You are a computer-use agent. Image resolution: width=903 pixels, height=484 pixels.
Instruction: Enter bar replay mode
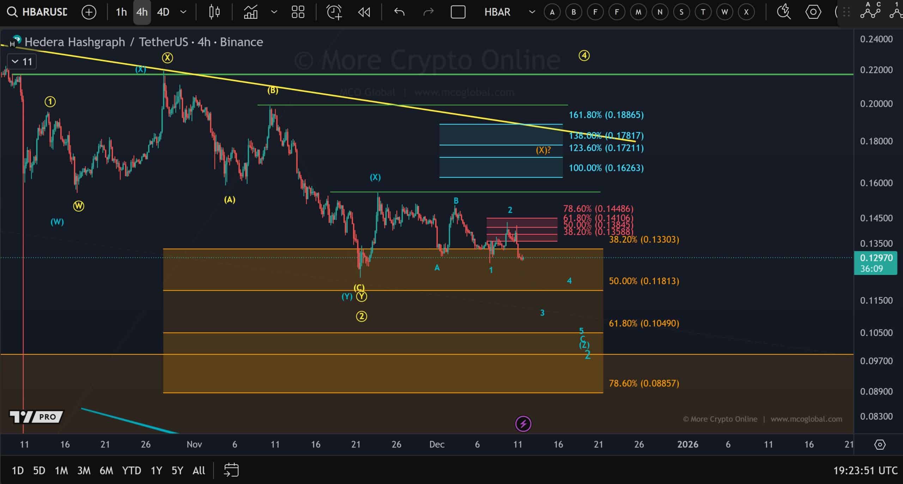(x=364, y=12)
